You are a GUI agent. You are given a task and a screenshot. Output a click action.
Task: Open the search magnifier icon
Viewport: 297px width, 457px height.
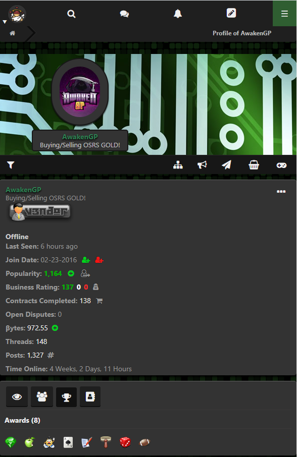point(71,14)
